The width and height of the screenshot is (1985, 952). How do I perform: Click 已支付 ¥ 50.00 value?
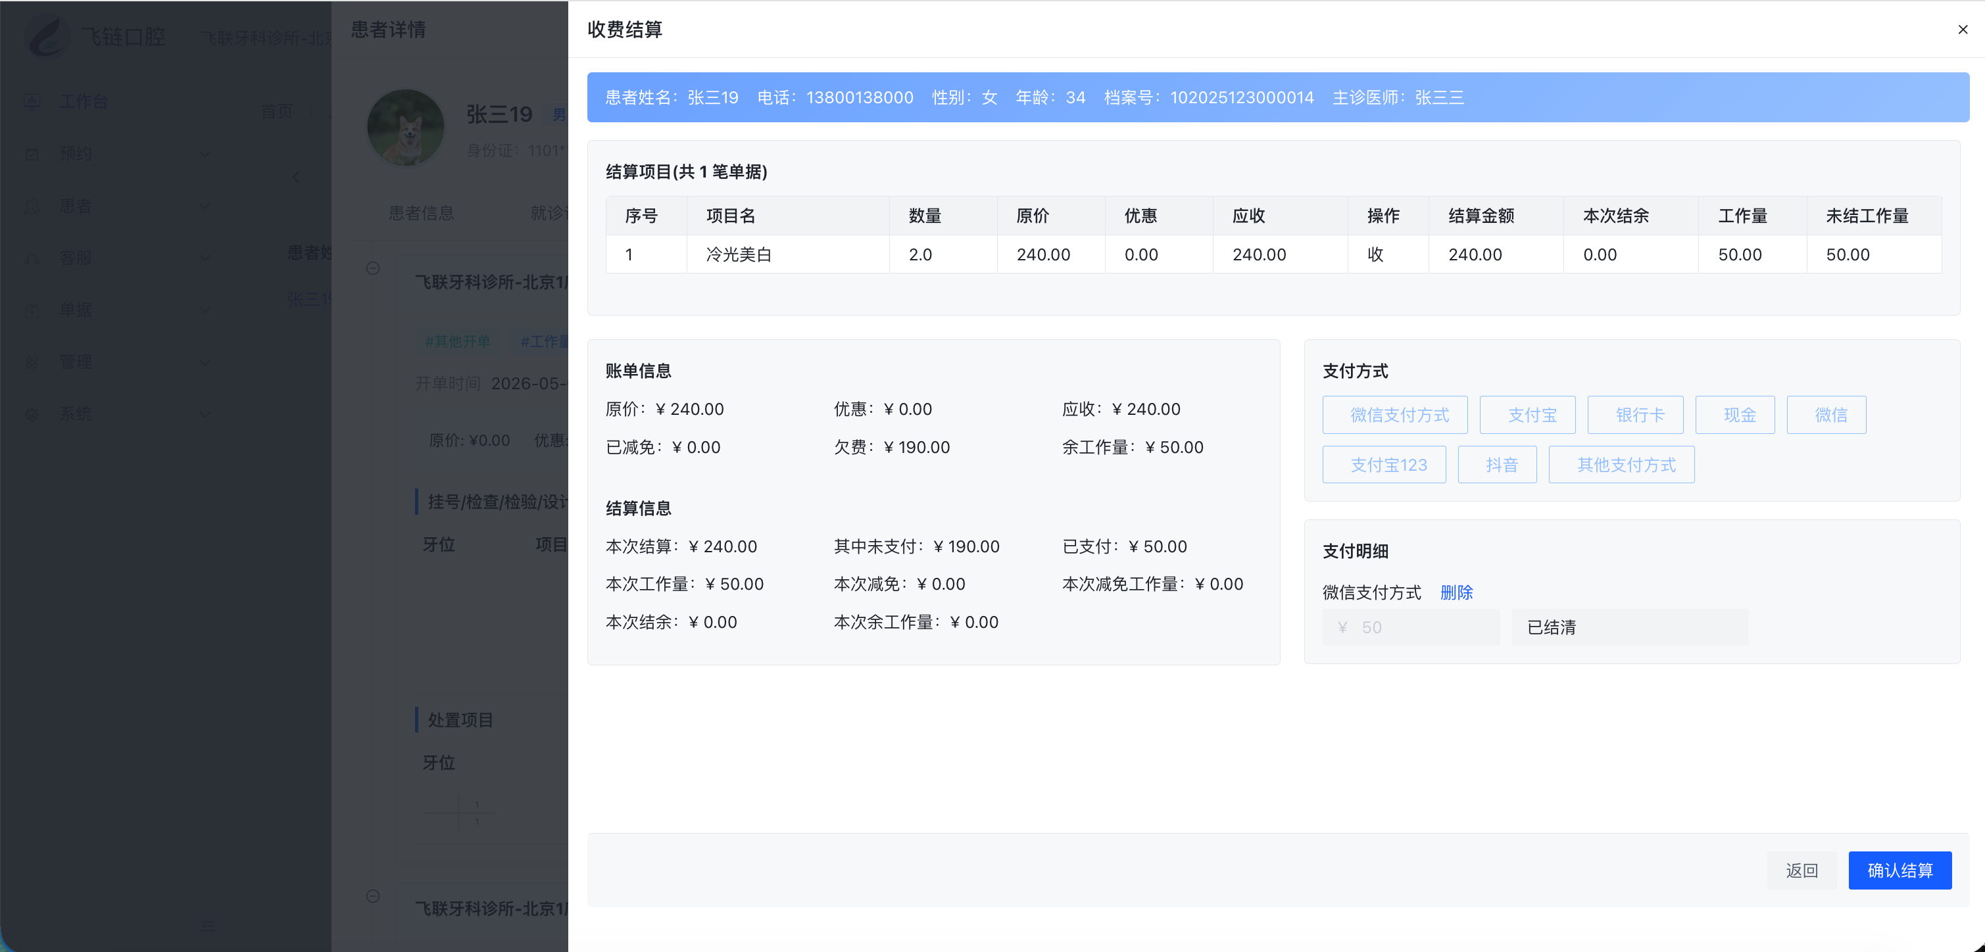tap(1124, 546)
